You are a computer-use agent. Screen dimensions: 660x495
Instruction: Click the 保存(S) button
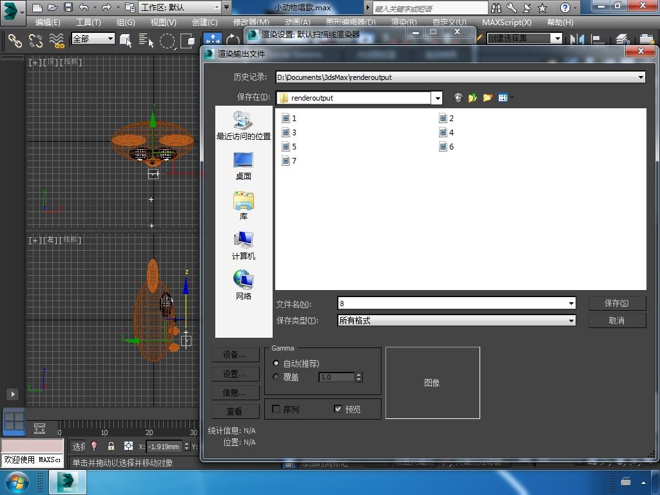coord(617,303)
